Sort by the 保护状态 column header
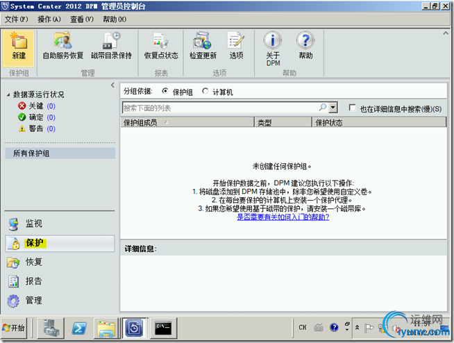The height and width of the screenshot is (343, 454). point(379,122)
